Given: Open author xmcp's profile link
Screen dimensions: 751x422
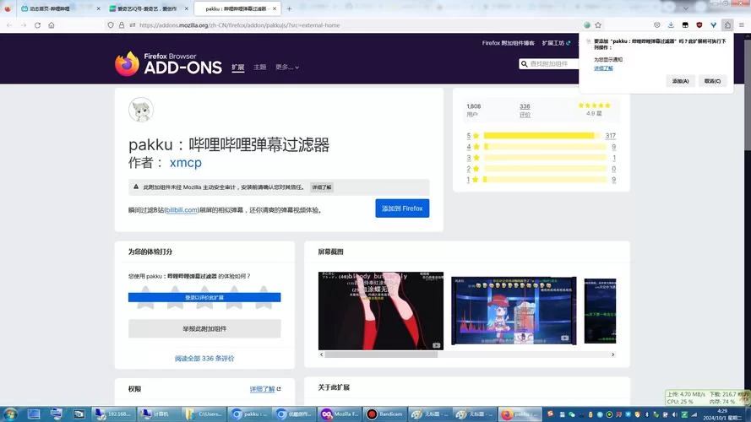Looking at the screenshot, I should tap(185, 163).
